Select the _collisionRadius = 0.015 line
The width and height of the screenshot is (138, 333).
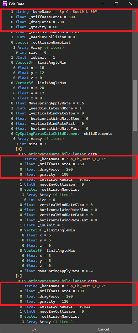55,179
